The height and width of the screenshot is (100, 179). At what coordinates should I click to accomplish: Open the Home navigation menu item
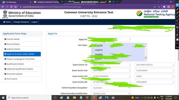coord(7,22)
